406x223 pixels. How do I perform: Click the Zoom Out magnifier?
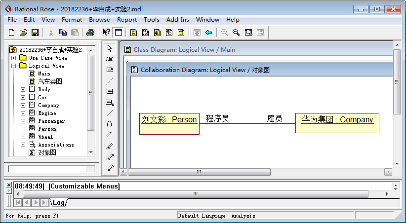[x=236, y=33]
